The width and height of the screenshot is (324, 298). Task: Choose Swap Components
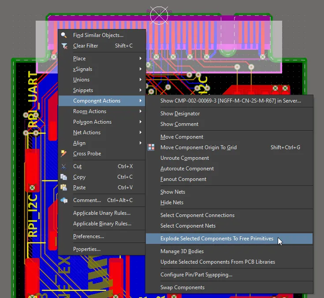click(x=229, y=287)
